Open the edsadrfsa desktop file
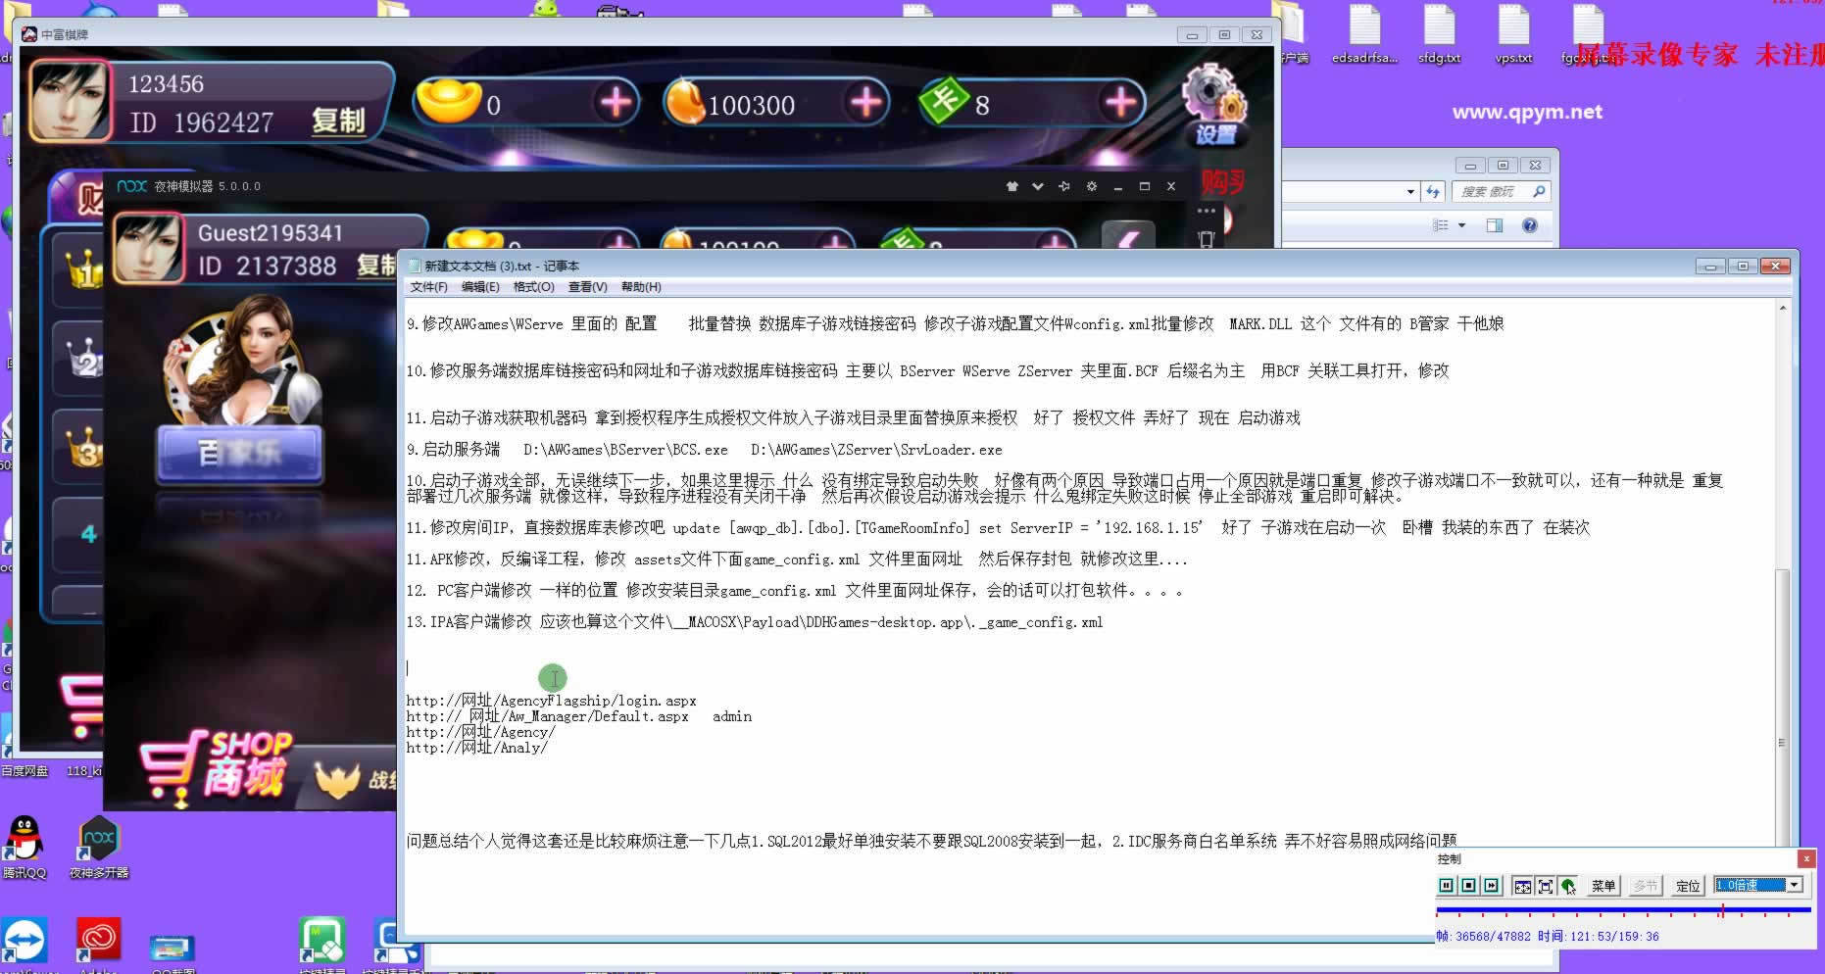Screen dimensions: 1825x974 click(x=1364, y=35)
